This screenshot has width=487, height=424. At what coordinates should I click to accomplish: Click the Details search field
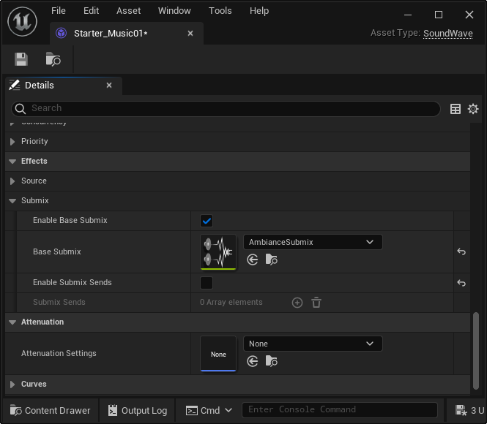point(227,108)
